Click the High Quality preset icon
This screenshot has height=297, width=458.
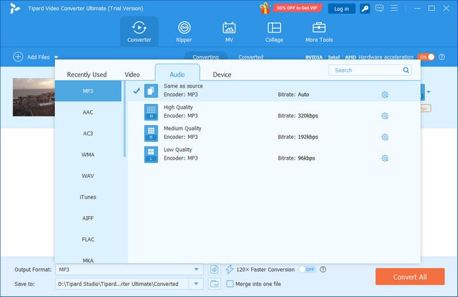pyautogui.click(x=151, y=112)
